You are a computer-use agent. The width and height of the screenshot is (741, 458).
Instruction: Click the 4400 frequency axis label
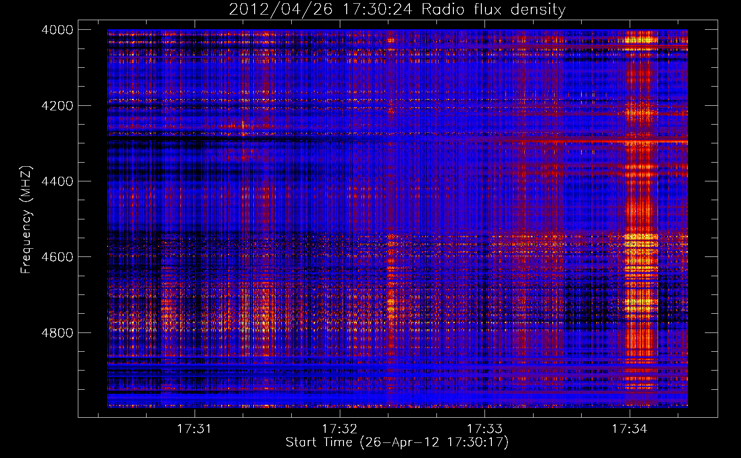point(57,181)
